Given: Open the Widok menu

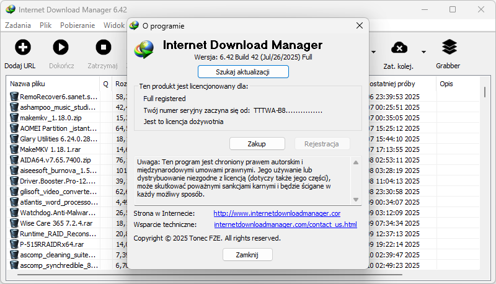Looking at the screenshot, I should 114,25.
